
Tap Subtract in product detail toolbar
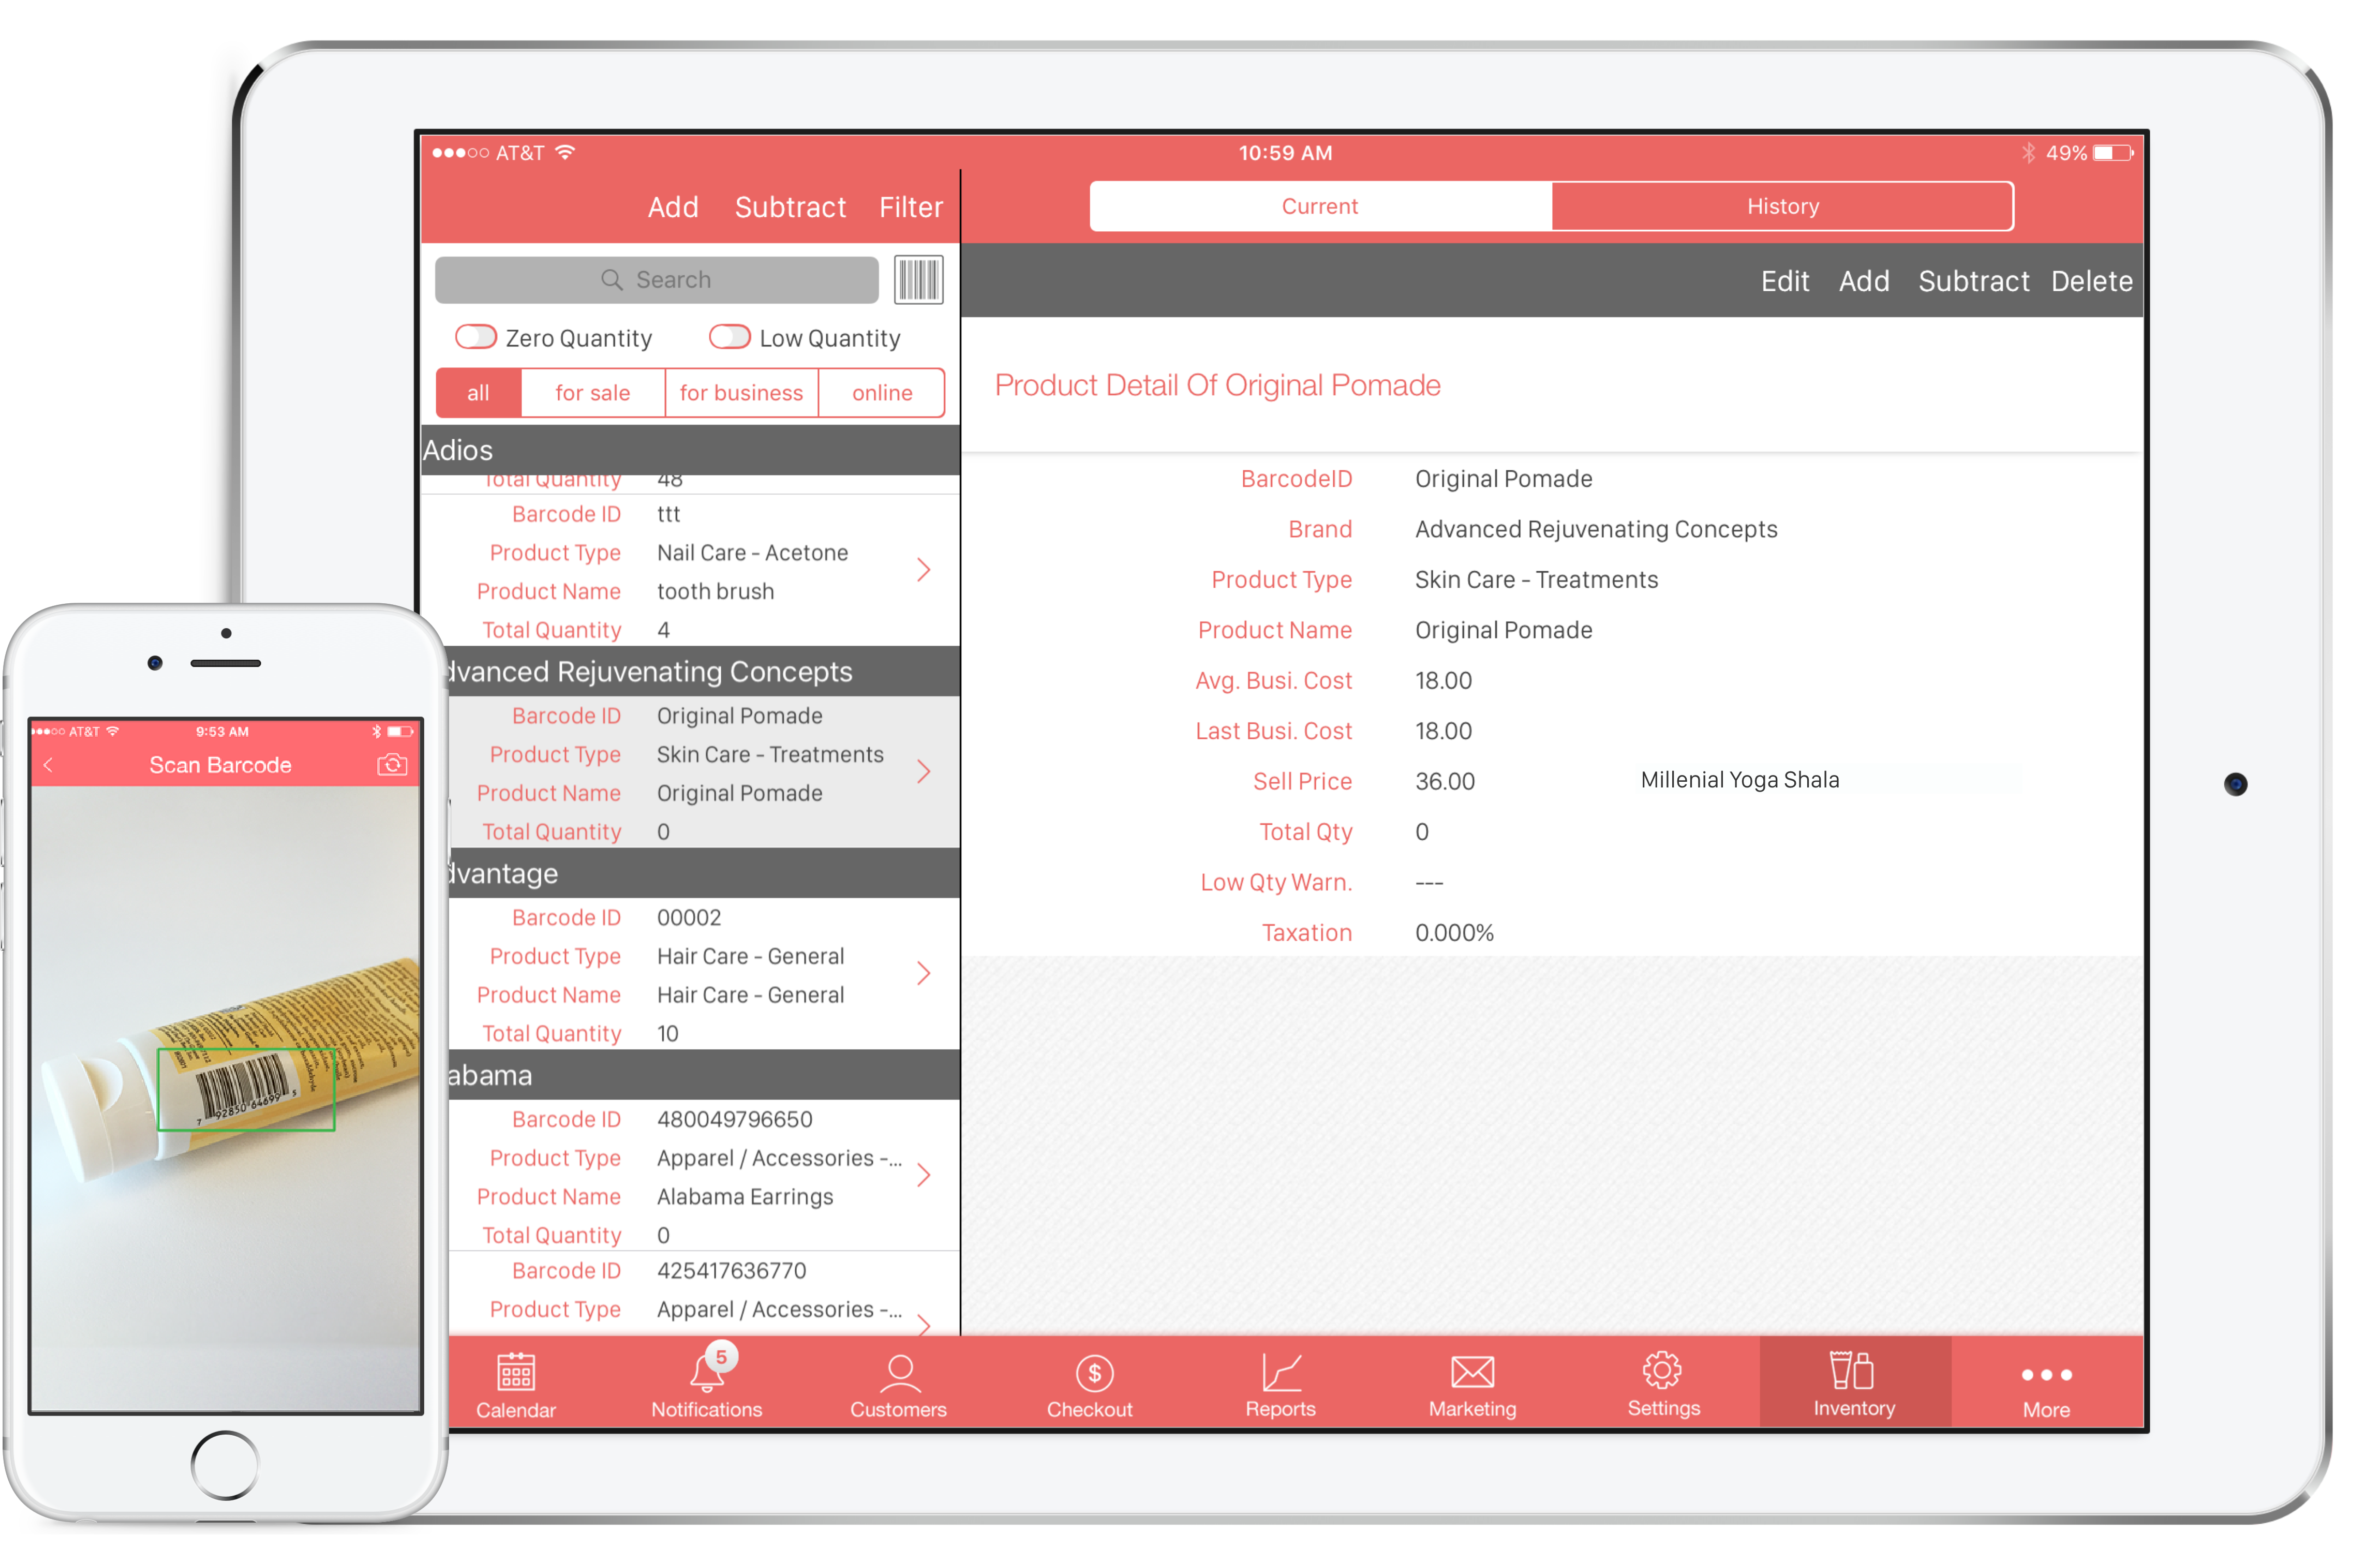click(x=1974, y=281)
